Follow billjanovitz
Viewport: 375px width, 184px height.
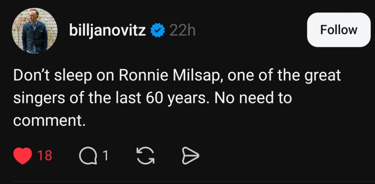point(338,30)
